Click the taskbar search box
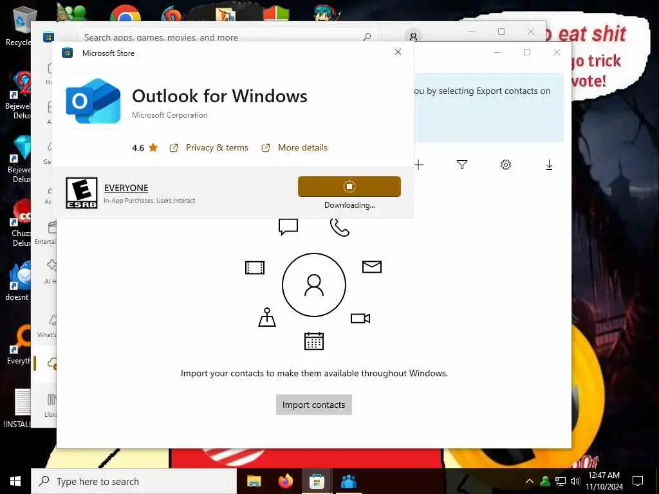 click(134, 481)
